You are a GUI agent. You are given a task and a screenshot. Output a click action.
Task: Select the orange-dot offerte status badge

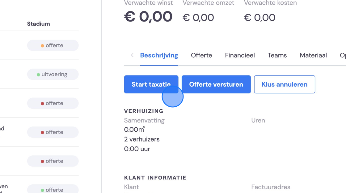(53, 45)
